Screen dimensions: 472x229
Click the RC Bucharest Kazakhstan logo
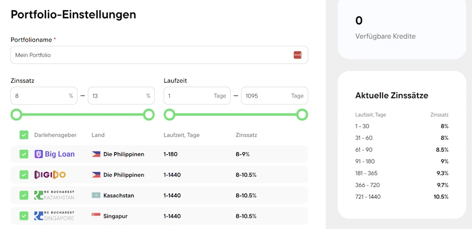pos(54,195)
